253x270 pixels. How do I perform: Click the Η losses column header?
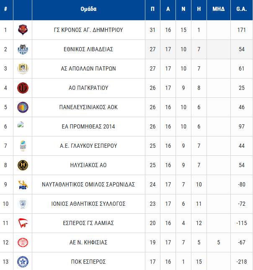click(199, 9)
